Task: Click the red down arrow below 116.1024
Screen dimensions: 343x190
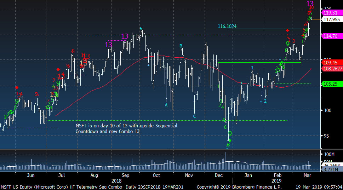Action: 287,30
